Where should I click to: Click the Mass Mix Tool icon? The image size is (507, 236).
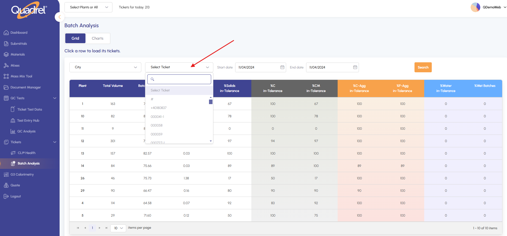(x=6, y=76)
